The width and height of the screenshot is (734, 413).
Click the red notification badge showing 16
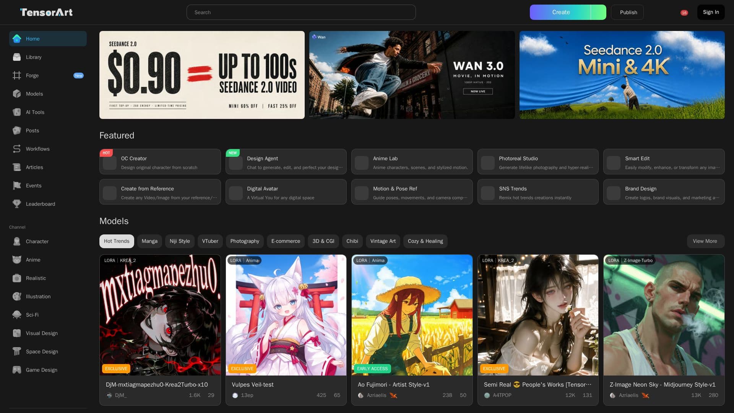coord(684,13)
